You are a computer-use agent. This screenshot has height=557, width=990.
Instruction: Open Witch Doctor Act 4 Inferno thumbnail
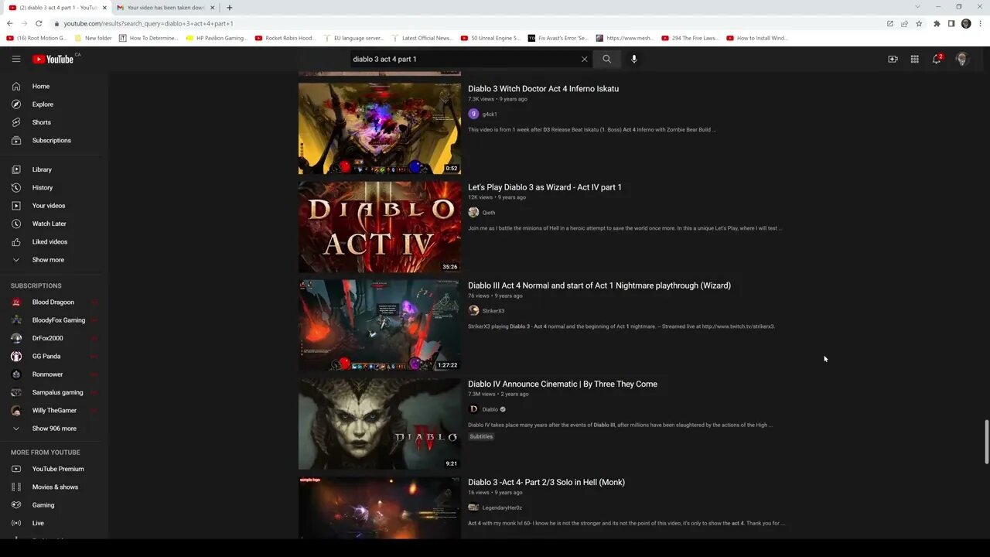380,128
